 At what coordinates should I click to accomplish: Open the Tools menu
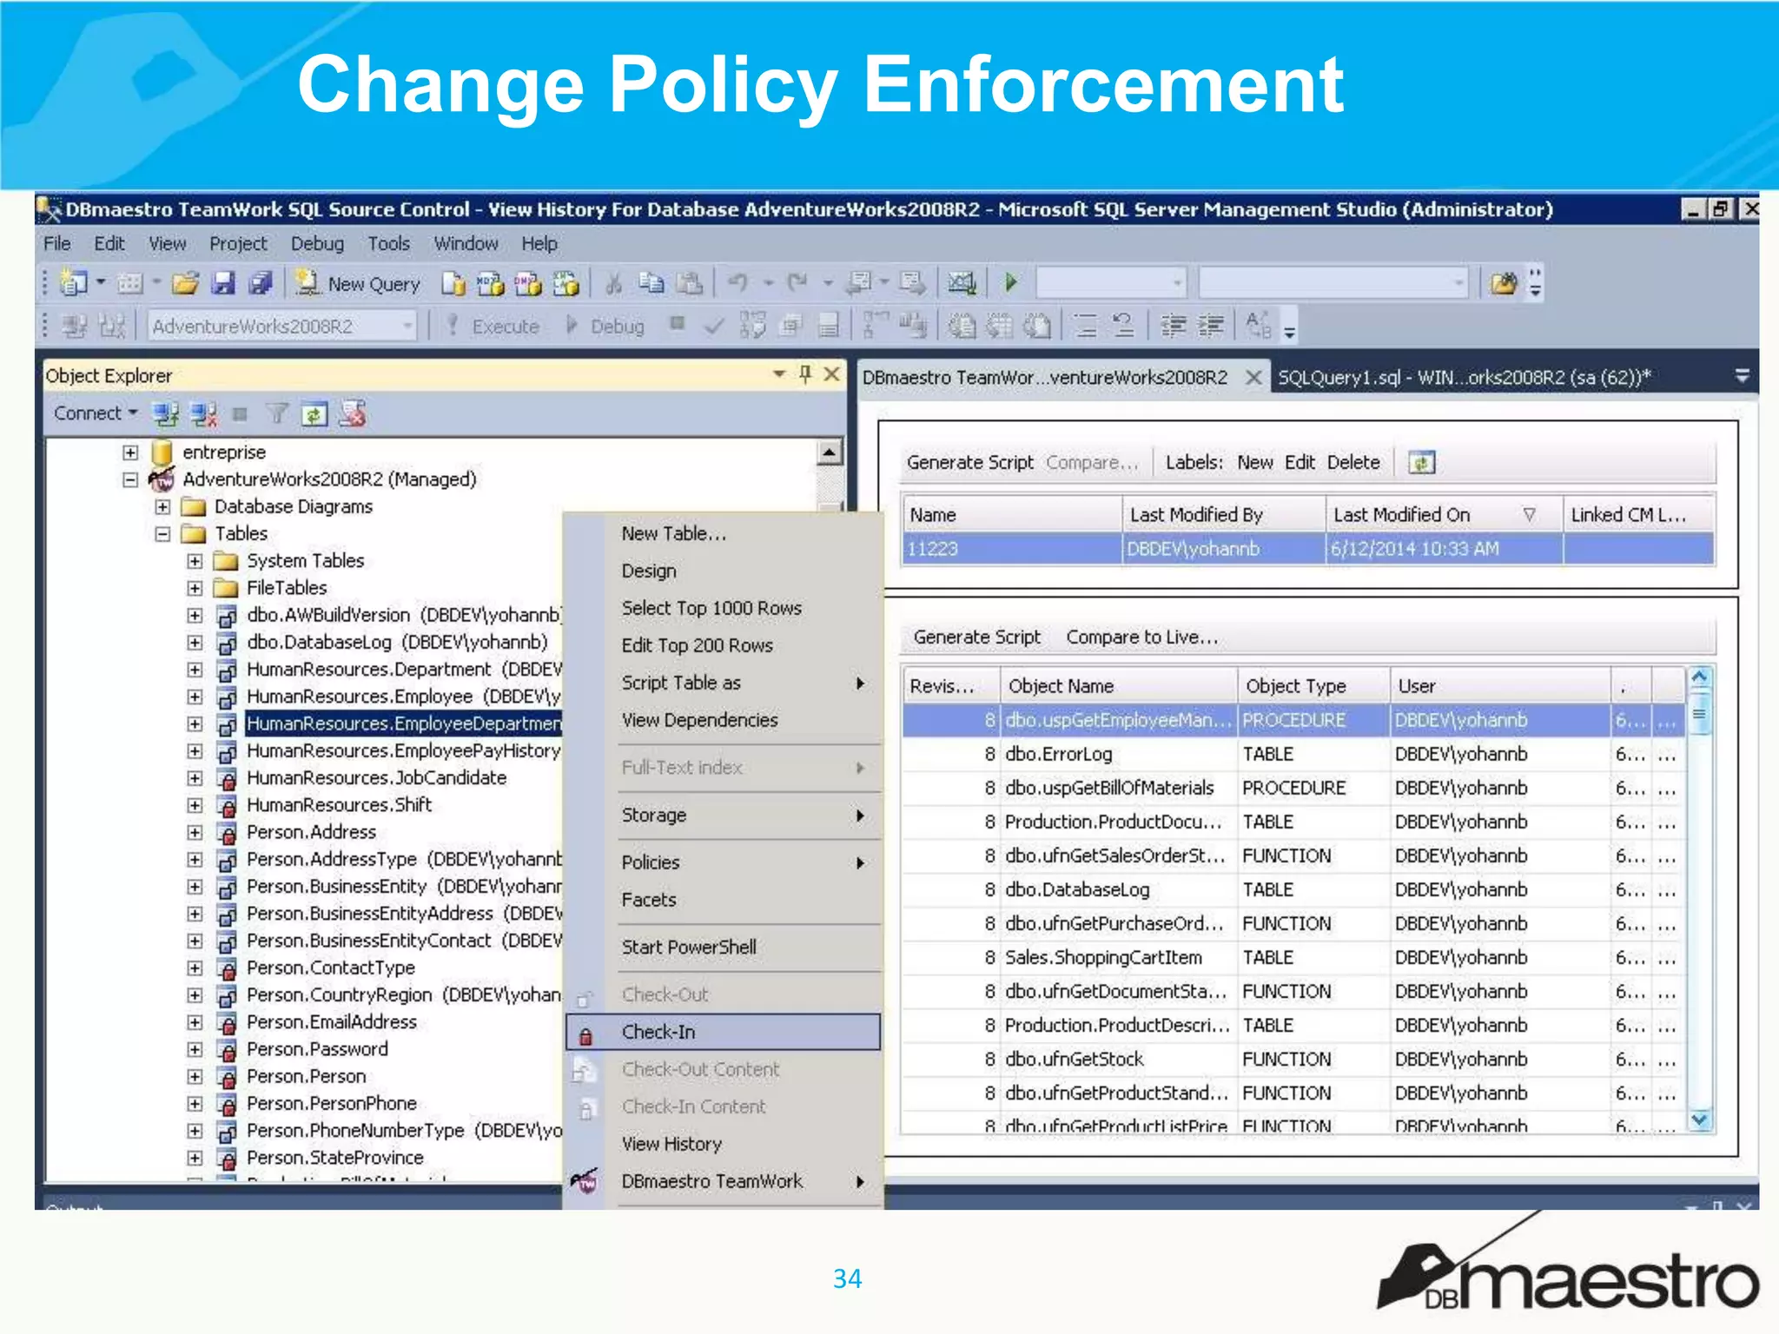(x=388, y=244)
